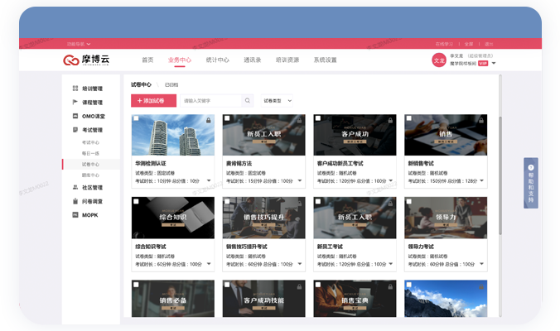Click the lock icon on 销售宝典 card

point(390,286)
